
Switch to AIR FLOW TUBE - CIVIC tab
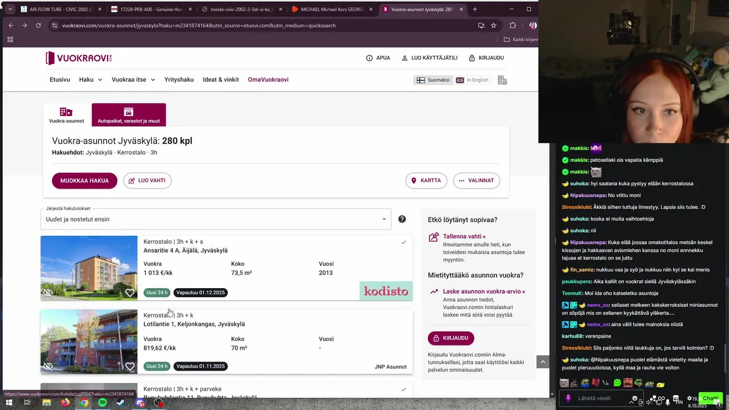coord(60,9)
